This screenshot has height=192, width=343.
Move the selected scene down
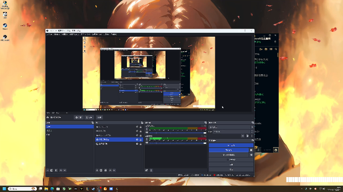point(65,170)
